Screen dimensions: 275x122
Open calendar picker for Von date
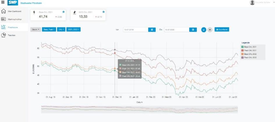[152, 30]
